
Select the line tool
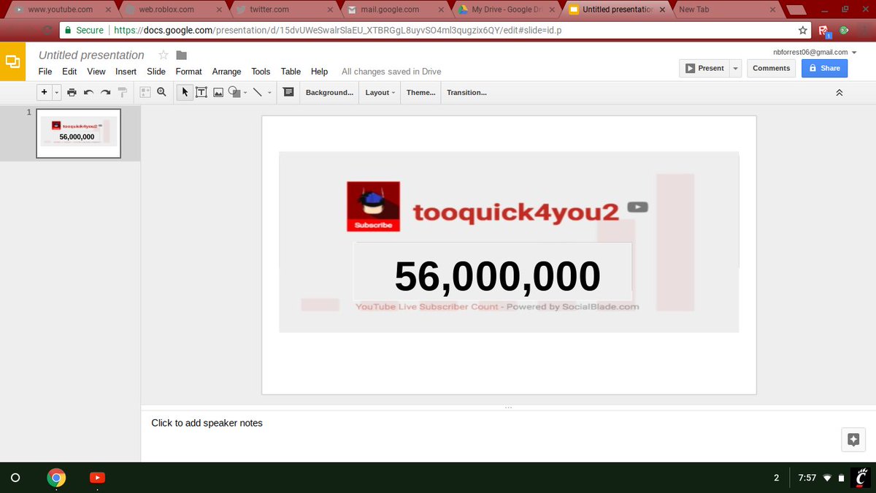tap(257, 93)
